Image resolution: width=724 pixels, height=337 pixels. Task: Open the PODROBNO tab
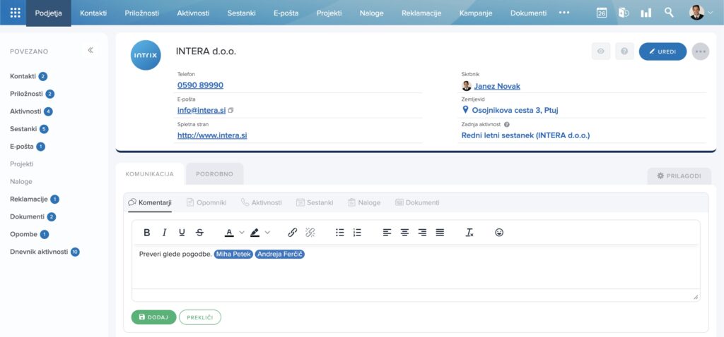[x=215, y=174]
